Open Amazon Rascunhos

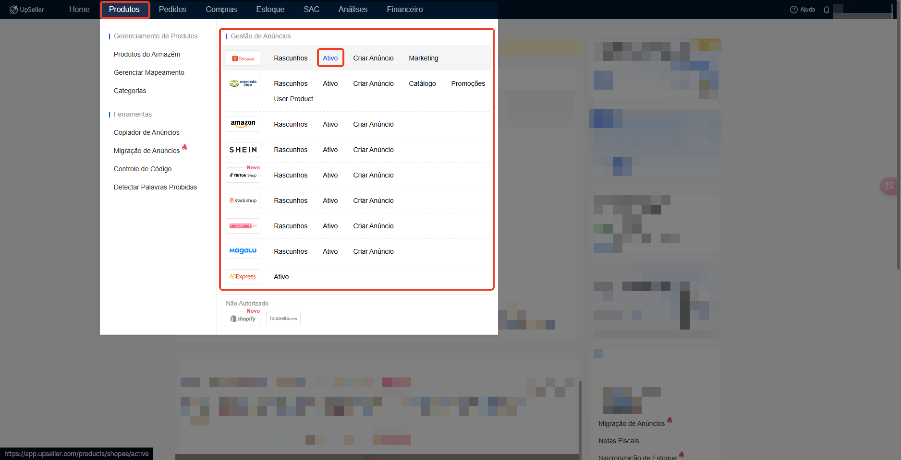point(291,124)
